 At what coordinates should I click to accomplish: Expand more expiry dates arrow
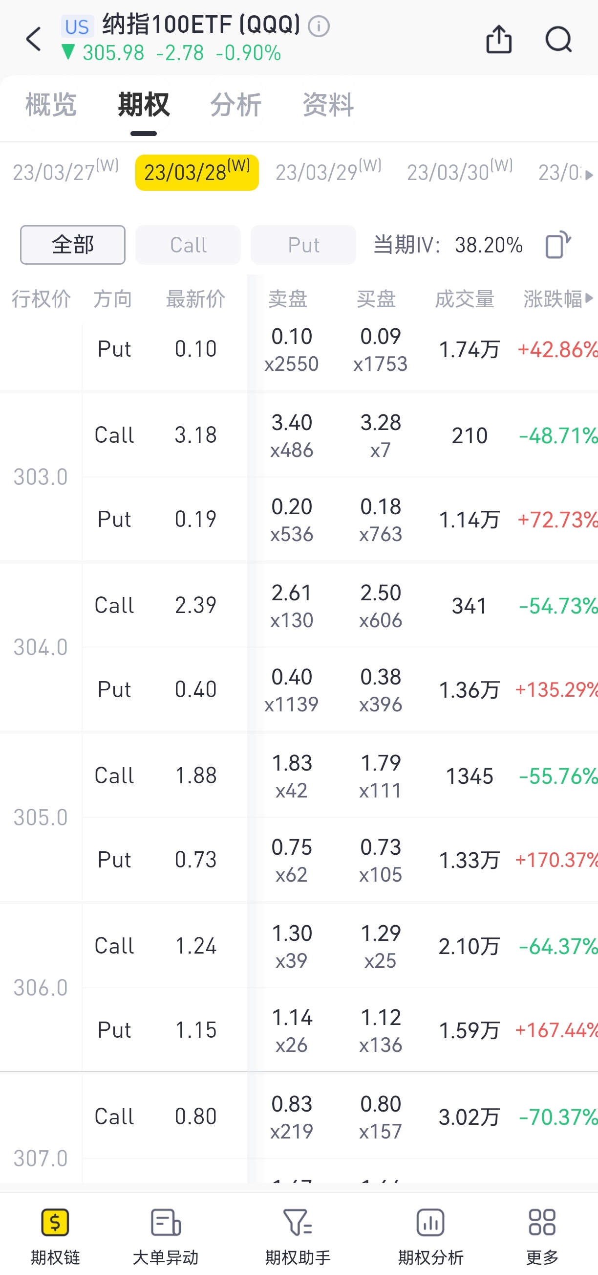(x=588, y=175)
